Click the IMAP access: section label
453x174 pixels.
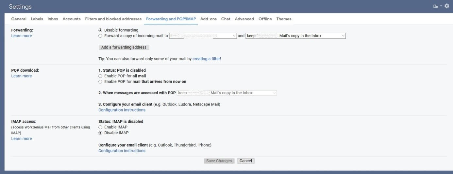click(24, 122)
